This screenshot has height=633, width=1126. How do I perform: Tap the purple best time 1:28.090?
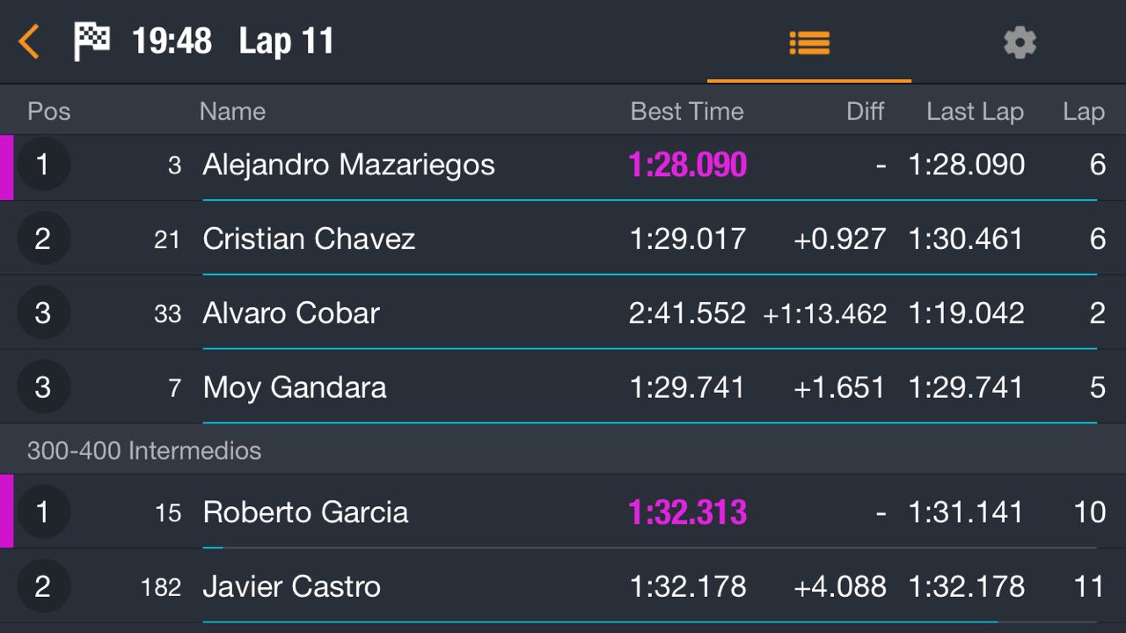[x=688, y=165]
